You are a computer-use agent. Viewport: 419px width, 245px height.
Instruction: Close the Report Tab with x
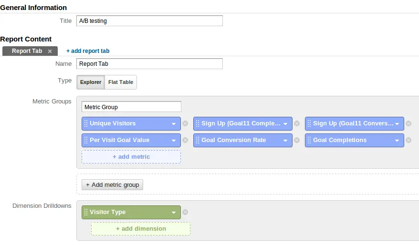50,51
